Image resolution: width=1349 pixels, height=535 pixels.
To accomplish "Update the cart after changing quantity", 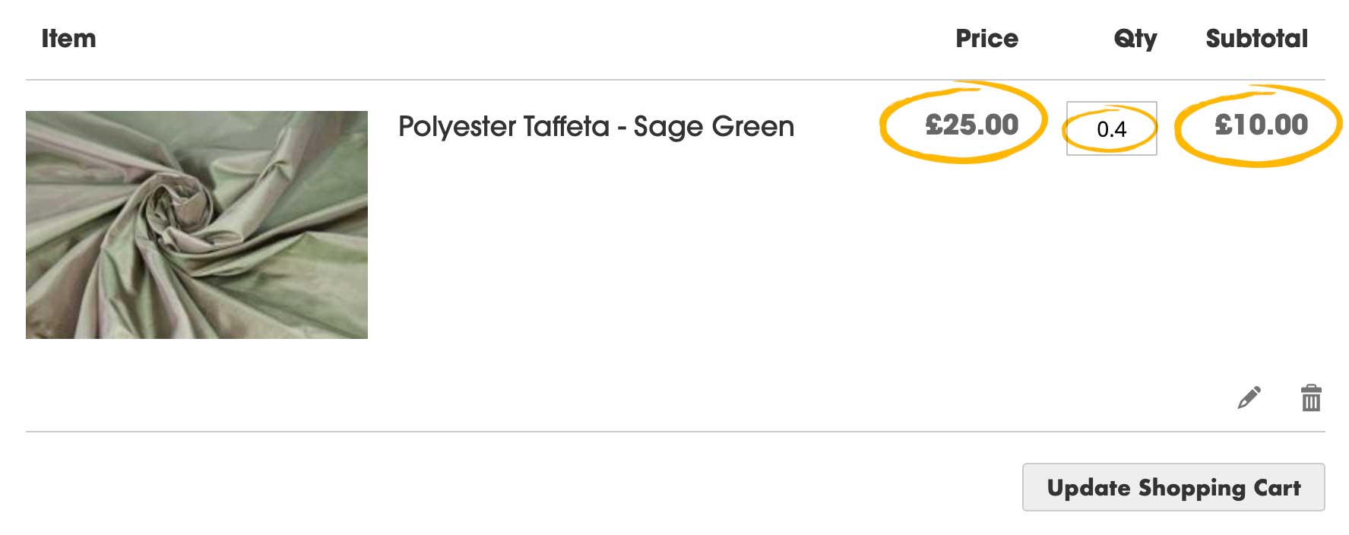I will [1173, 487].
